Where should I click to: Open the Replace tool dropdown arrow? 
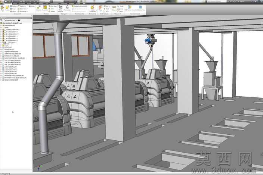(25, 6)
